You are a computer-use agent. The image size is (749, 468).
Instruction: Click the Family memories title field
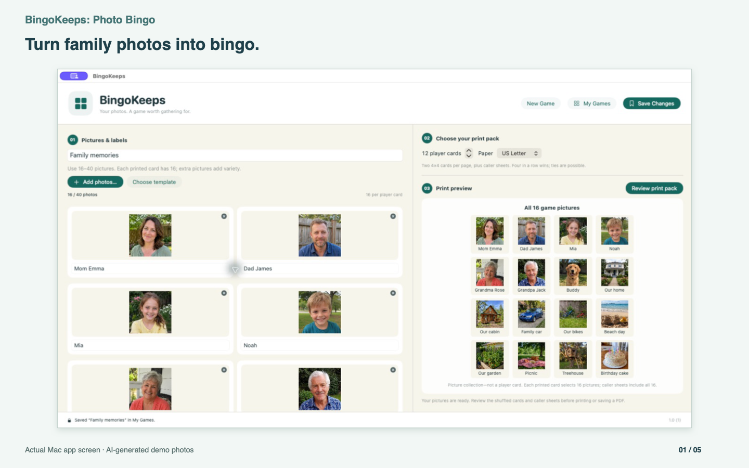(x=235, y=155)
